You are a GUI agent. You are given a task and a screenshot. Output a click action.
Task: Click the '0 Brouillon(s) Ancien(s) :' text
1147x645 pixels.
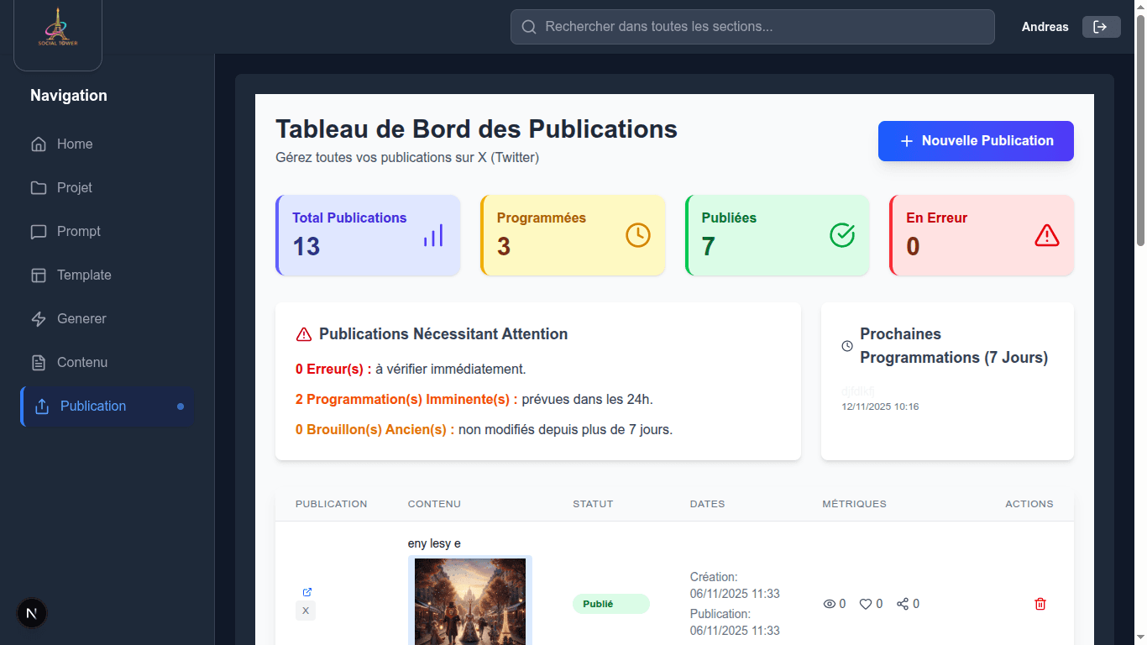(374, 429)
